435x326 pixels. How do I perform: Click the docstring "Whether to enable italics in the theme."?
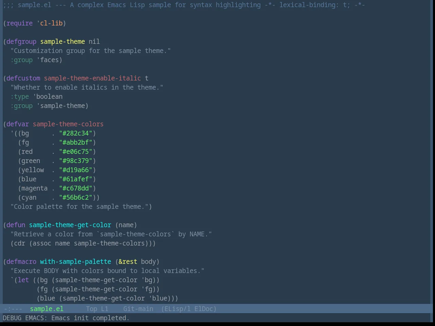click(87, 87)
